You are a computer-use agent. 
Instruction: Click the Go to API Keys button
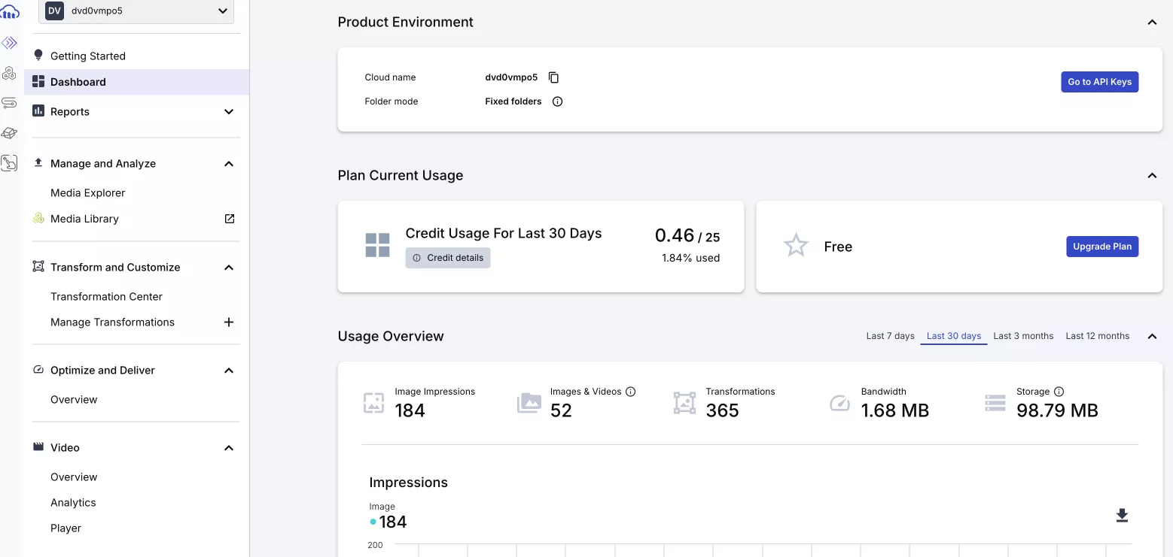[x=1099, y=82]
